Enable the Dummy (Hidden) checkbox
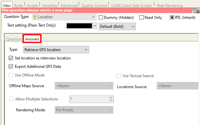The width and height of the screenshot is (200, 125). point(101,18)
